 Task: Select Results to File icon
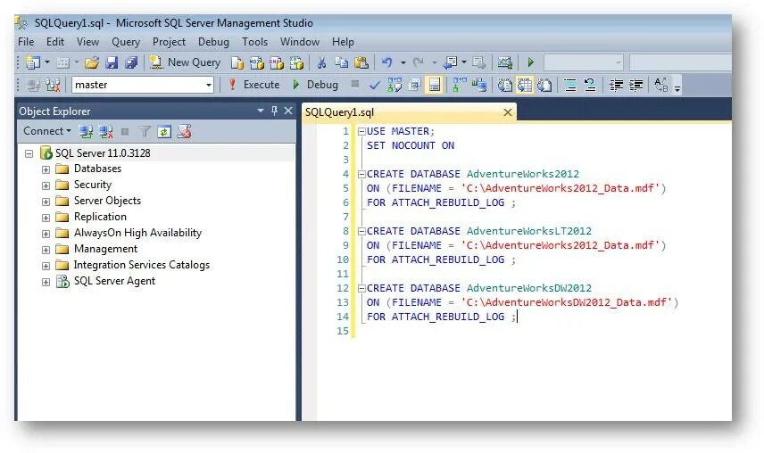pos(544,85)
